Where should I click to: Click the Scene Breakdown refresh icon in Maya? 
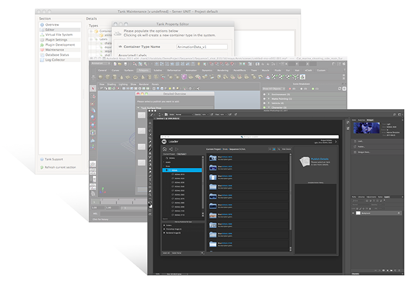coord(340,89)
